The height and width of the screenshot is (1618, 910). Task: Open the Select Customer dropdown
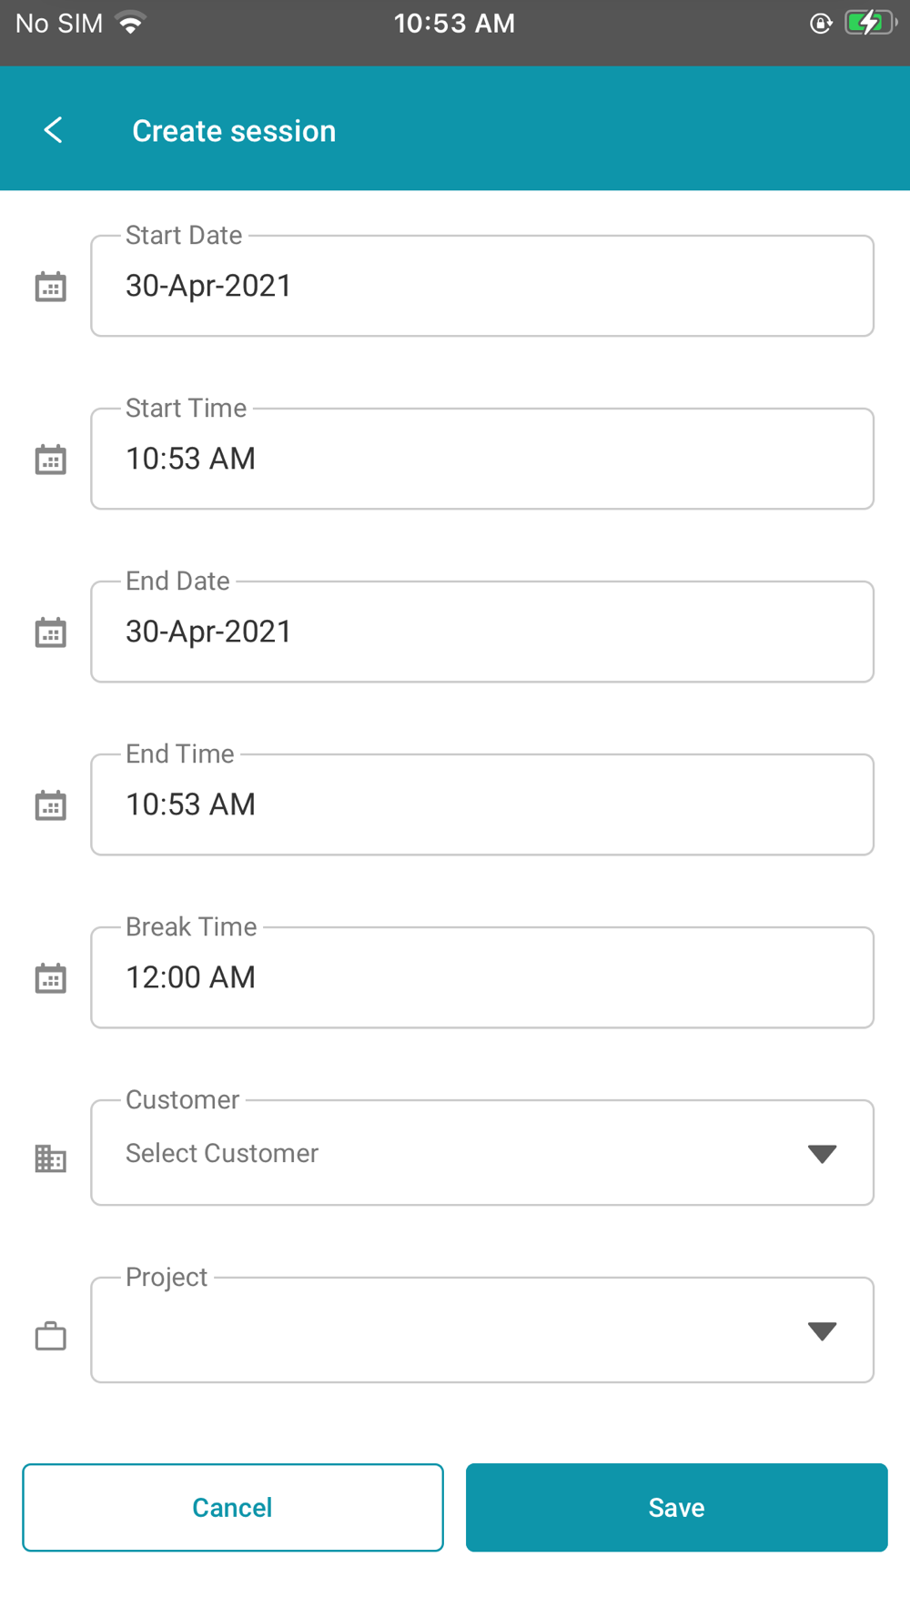(455, 1153)
